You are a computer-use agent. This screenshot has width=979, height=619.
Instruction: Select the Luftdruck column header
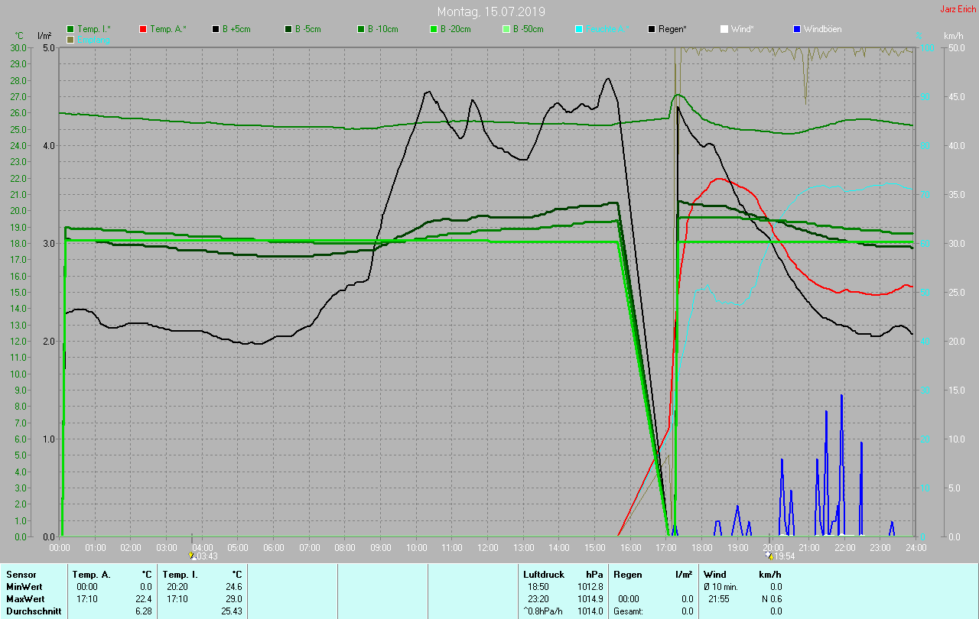click(x=542, y=574)
